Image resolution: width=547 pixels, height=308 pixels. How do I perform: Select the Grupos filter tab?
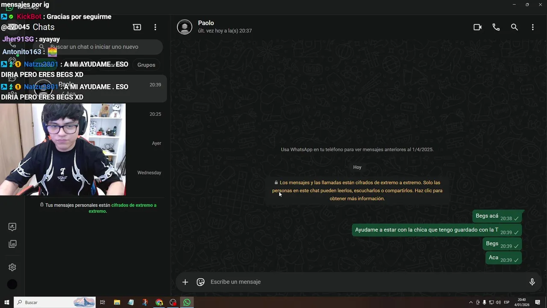pyautogui.click(x=146, y=65)
